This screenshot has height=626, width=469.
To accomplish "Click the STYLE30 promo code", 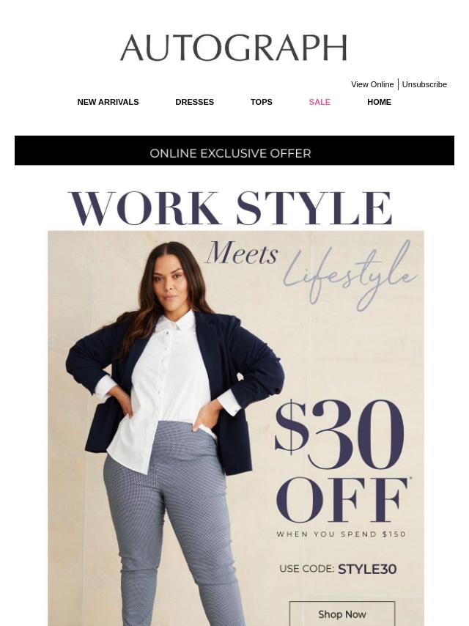I will 367,569.
